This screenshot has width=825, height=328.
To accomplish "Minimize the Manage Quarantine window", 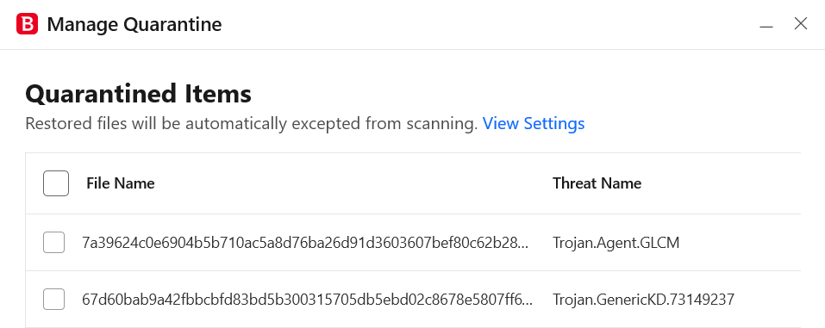I will pos(766,25).
